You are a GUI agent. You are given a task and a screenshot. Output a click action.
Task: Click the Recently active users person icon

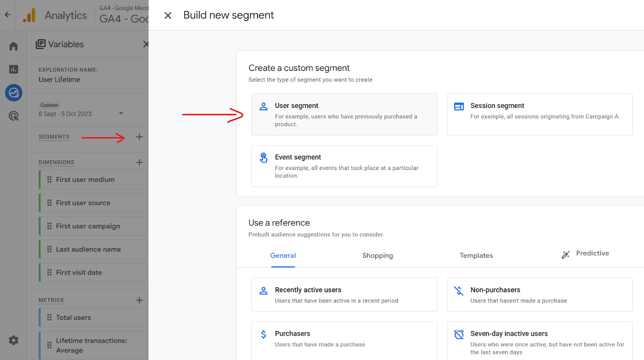point(263,291)
